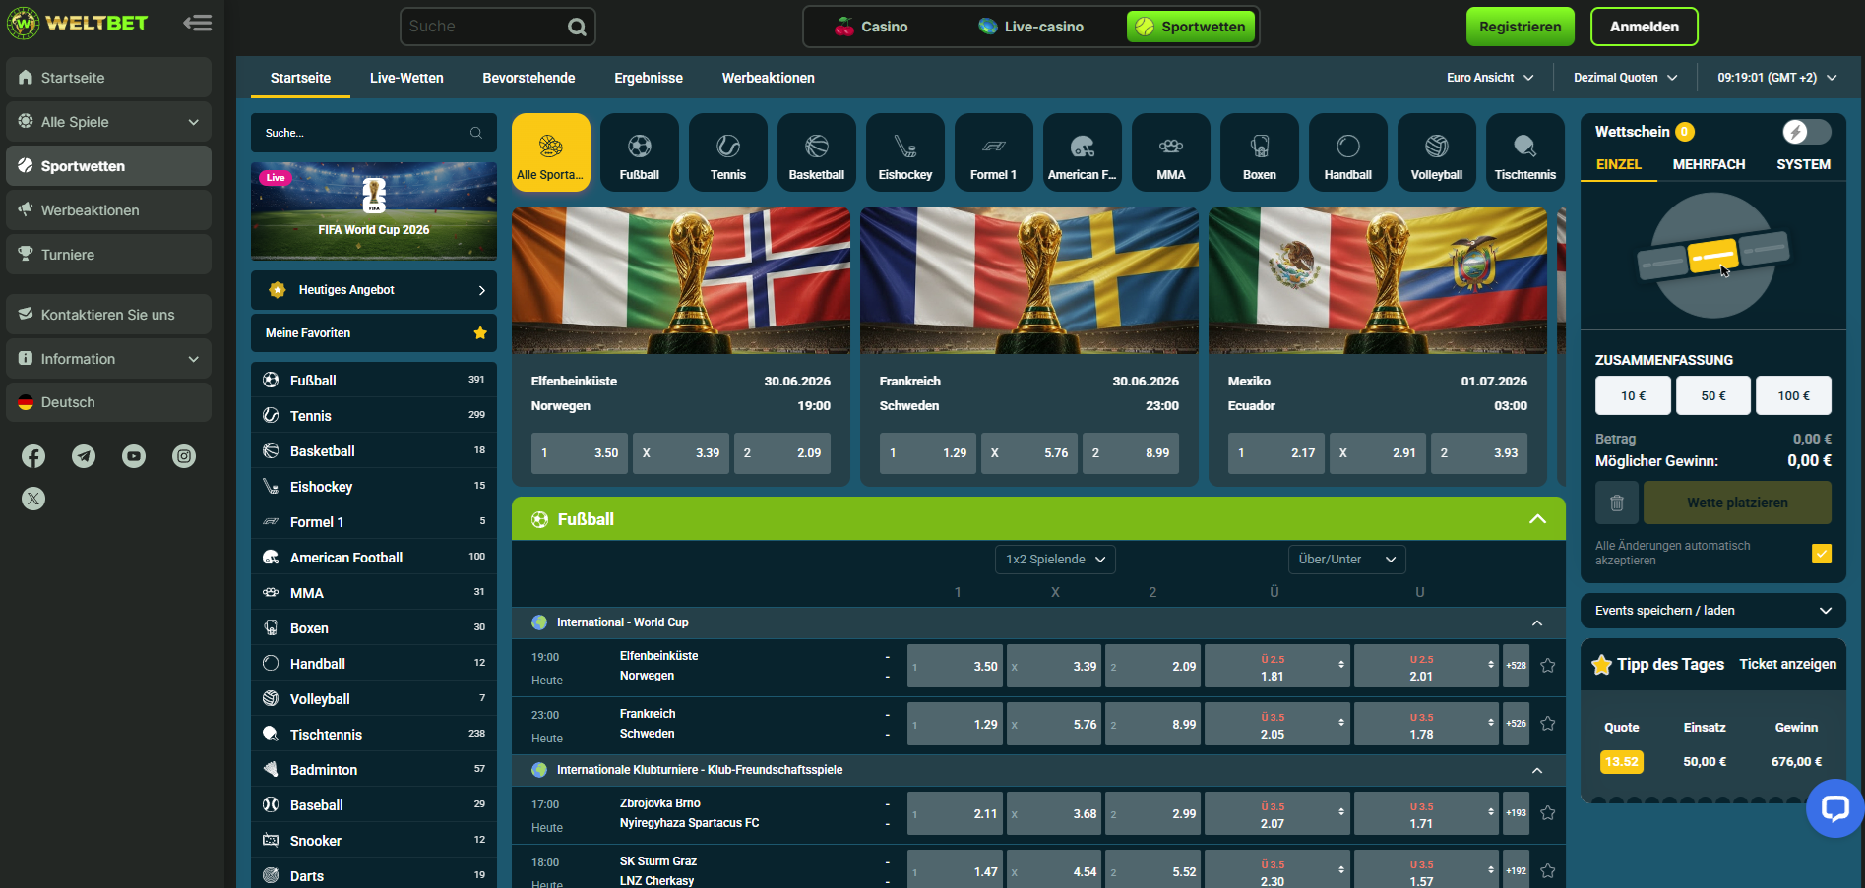Select the Fußball sport tile
The image size is (1865, 888).
[640, 152]
